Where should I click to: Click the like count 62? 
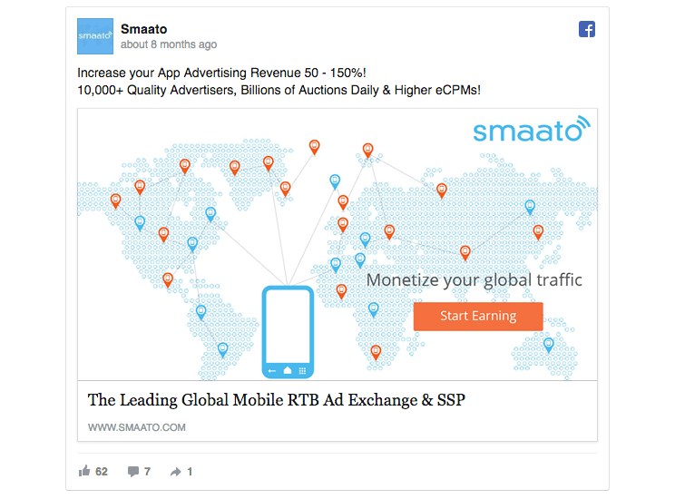click(x=102, y=472)
